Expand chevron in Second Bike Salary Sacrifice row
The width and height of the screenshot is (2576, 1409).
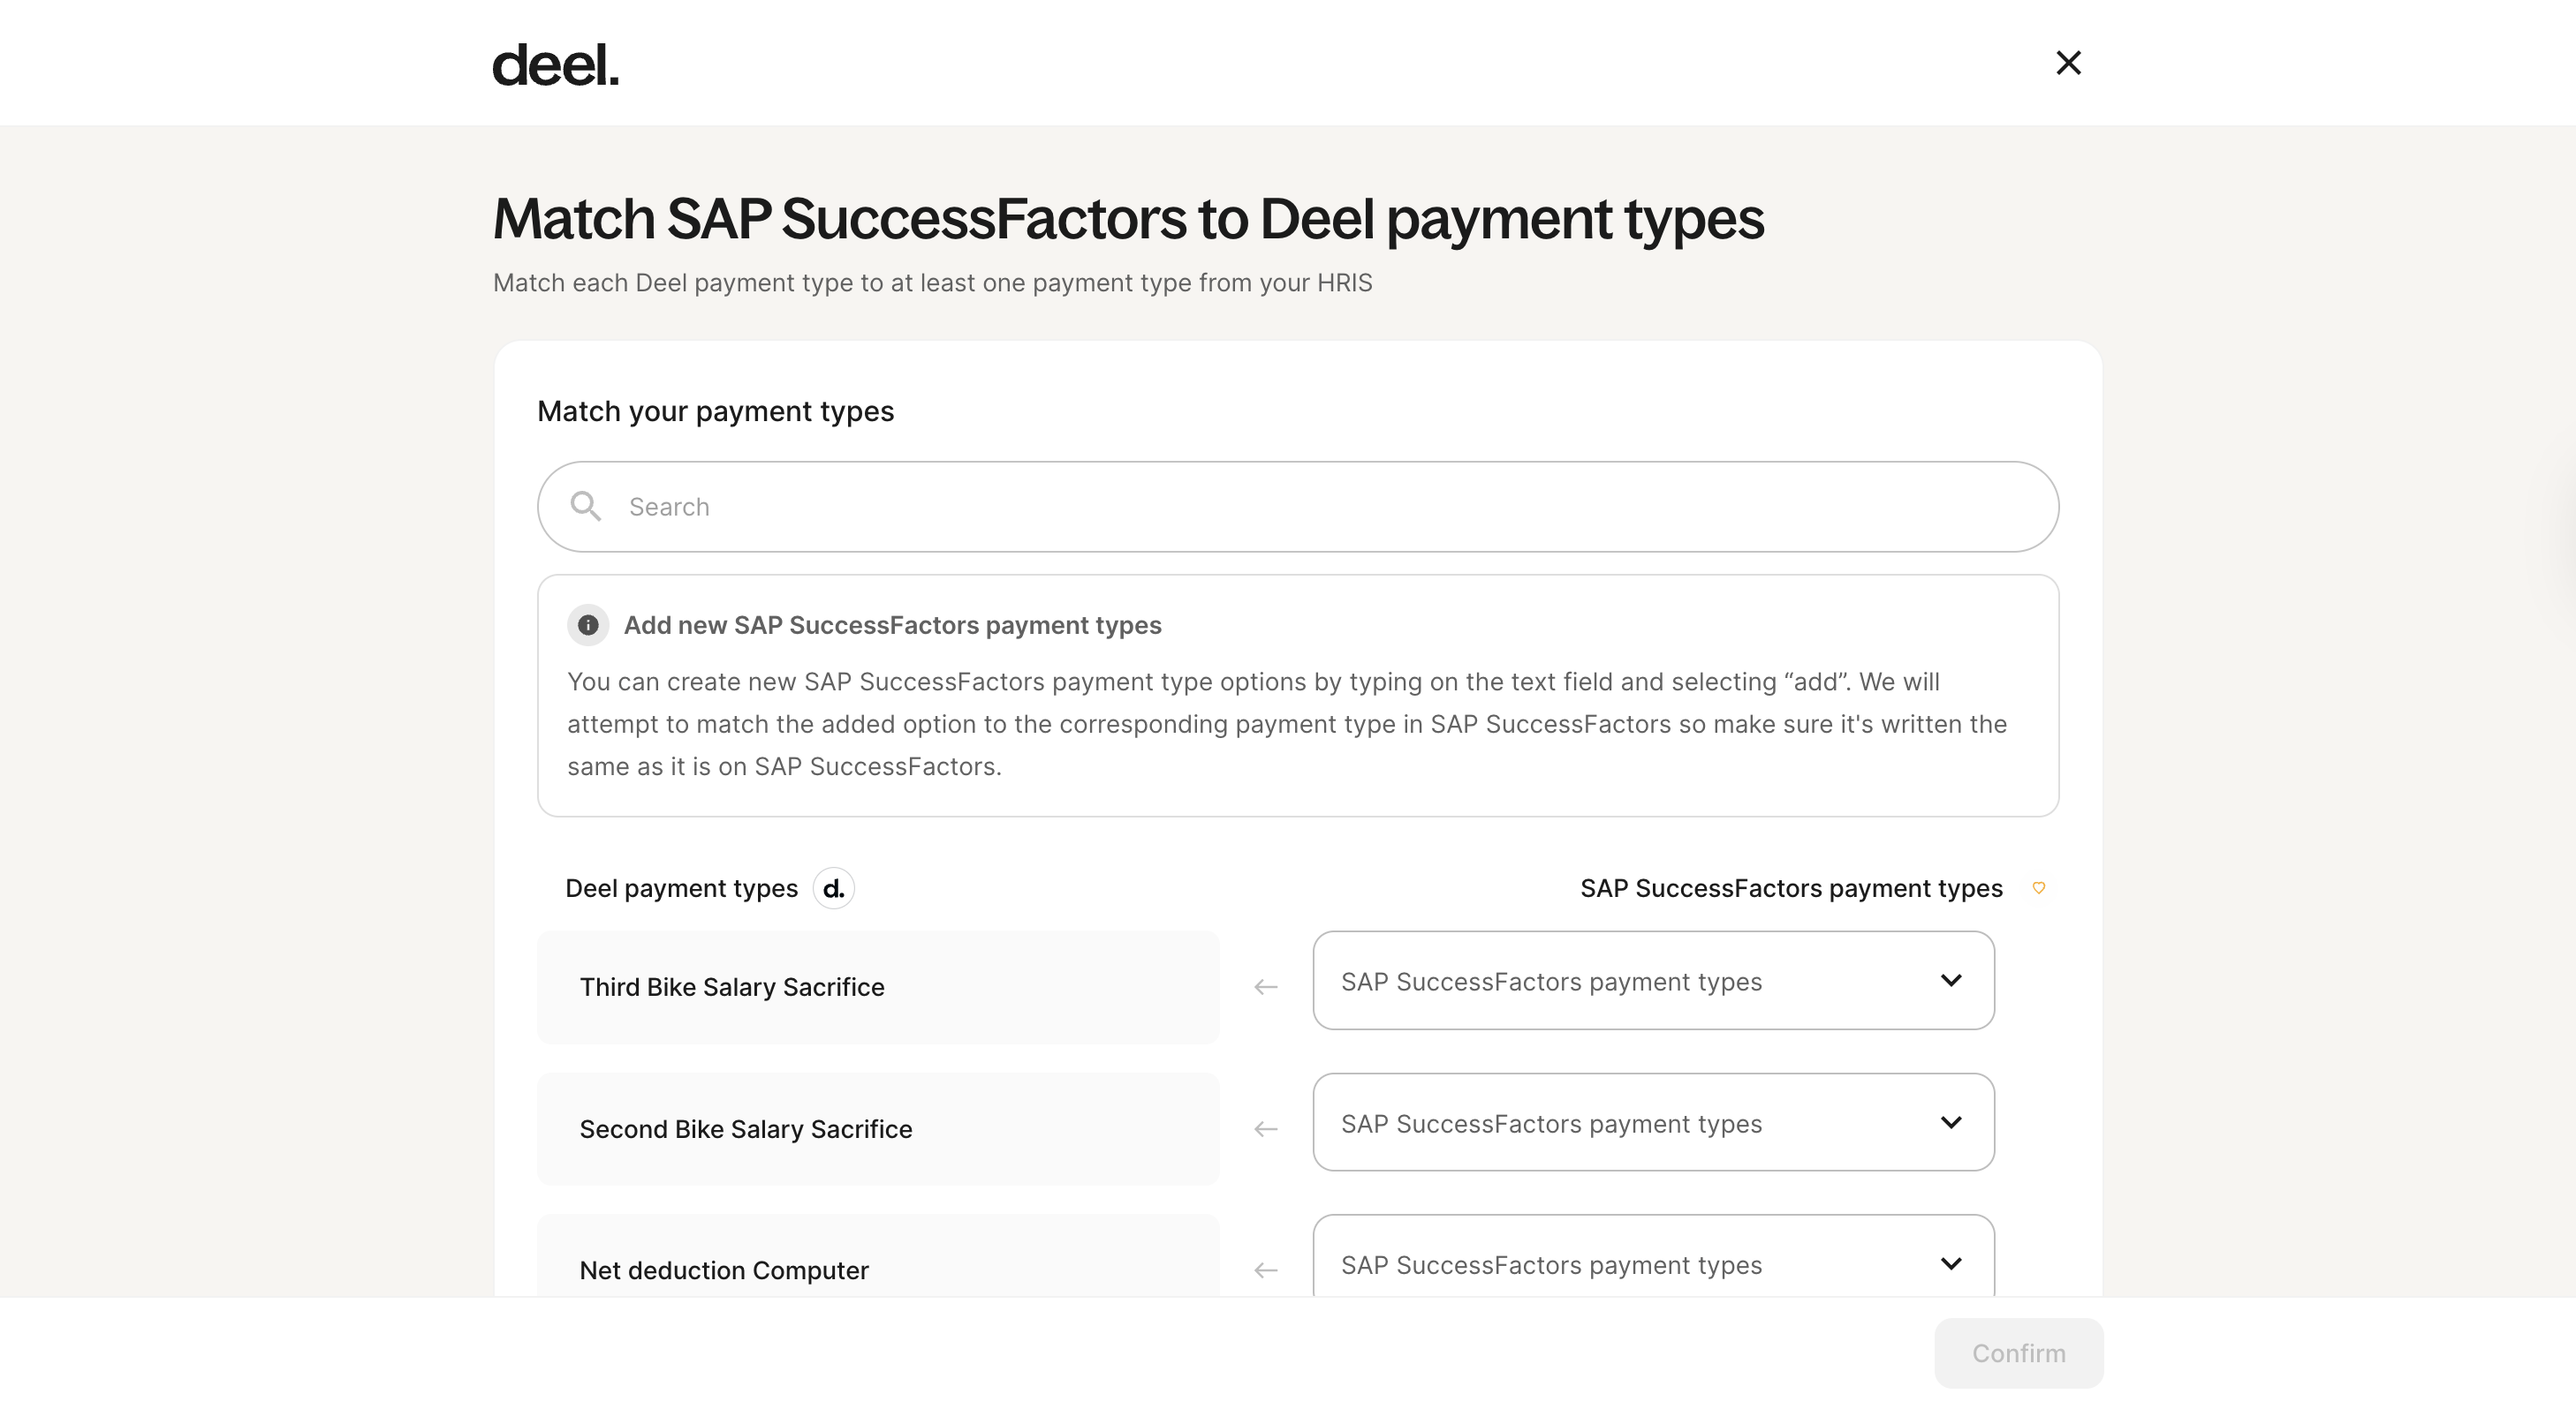click(x=1951, y=1122)
